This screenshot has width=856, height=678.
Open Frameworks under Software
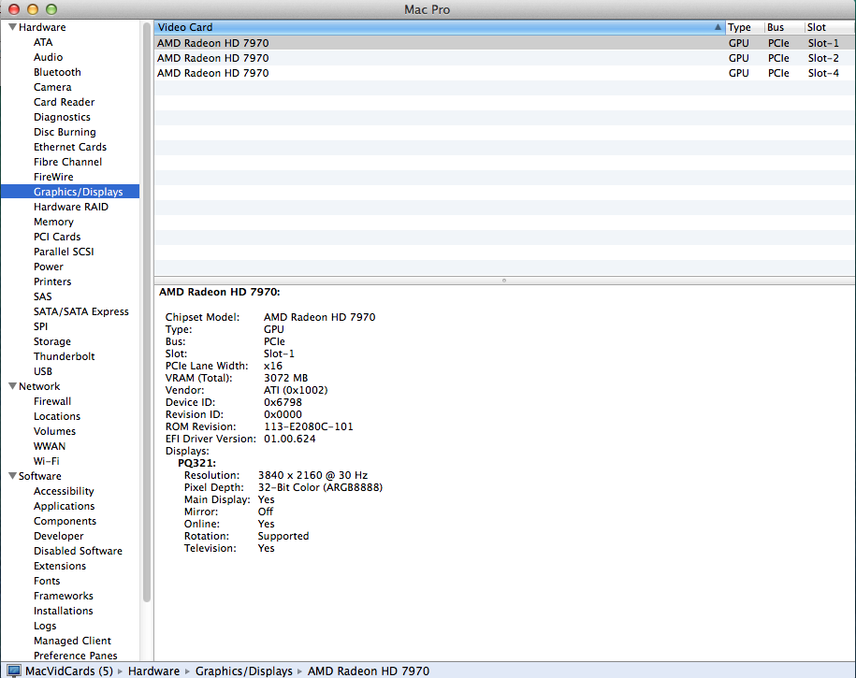pyautogui.click(x=64, y=596)
